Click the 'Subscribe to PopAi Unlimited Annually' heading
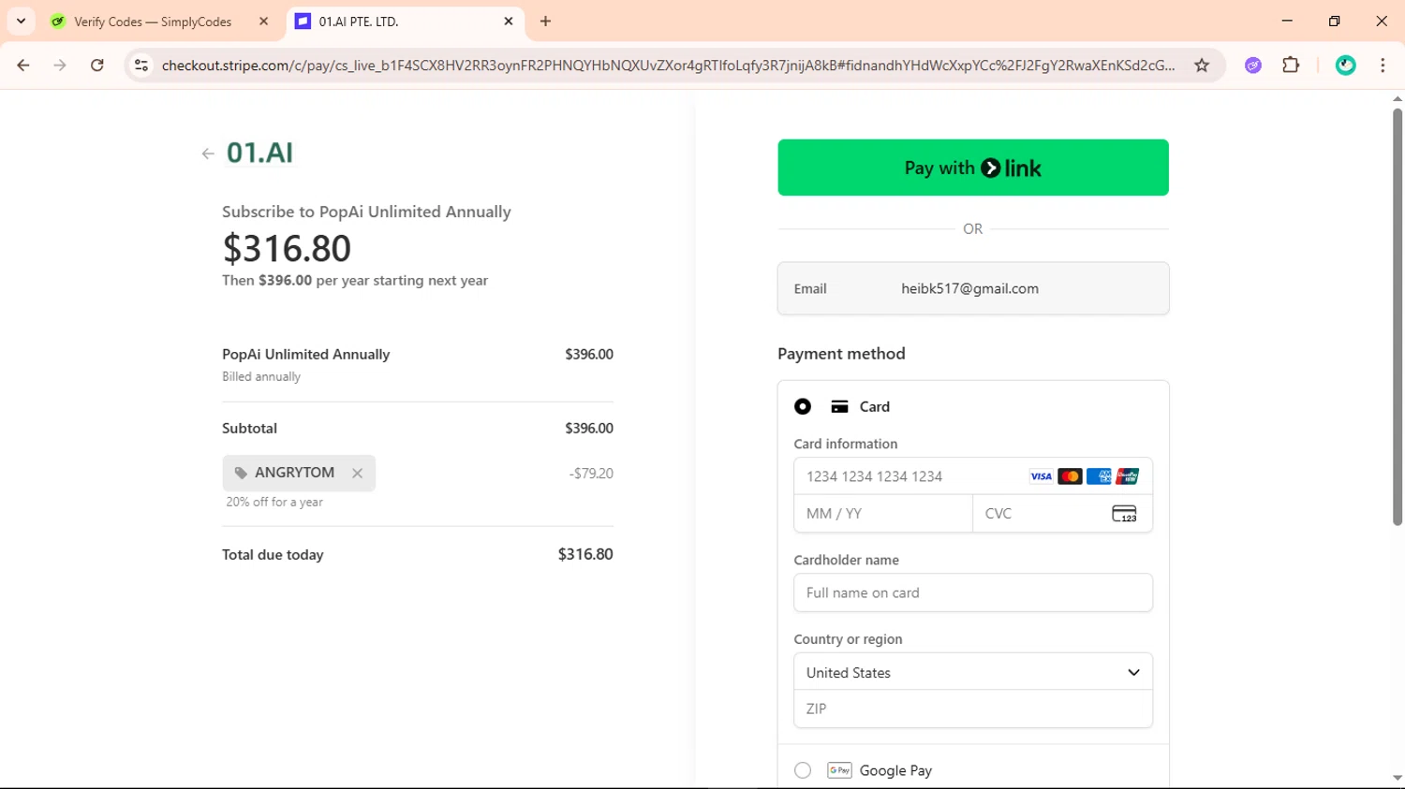Image resolution: width=1405 pixels, height=789 pixels. 366,212
